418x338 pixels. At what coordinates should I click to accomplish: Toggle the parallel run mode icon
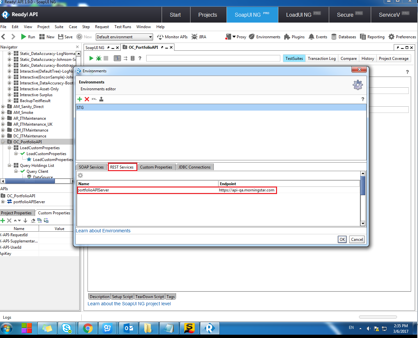125,58
